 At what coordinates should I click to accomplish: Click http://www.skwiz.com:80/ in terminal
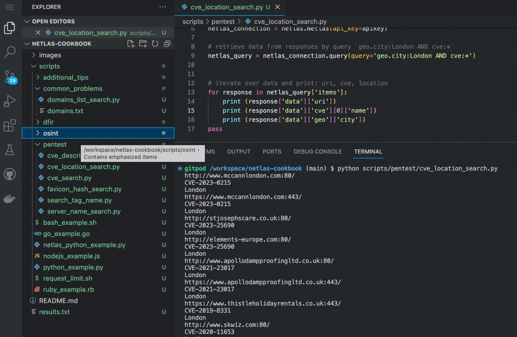(x=227, y=325)
